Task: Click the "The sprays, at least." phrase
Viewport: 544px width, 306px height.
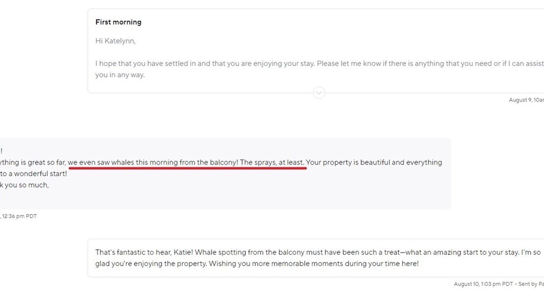Action: 272,162
